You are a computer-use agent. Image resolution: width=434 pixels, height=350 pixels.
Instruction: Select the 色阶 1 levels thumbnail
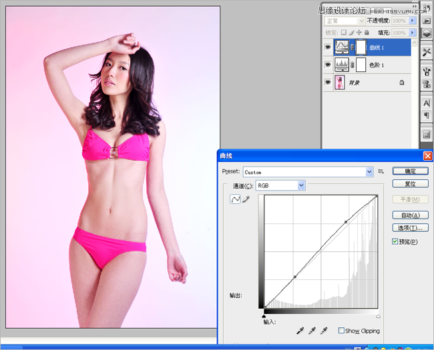tap(342, 65)
